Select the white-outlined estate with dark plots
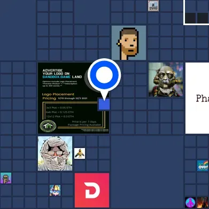 [x=196, y=12]
